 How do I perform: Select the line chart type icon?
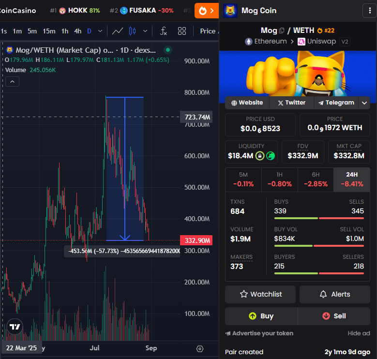point(118,31)
